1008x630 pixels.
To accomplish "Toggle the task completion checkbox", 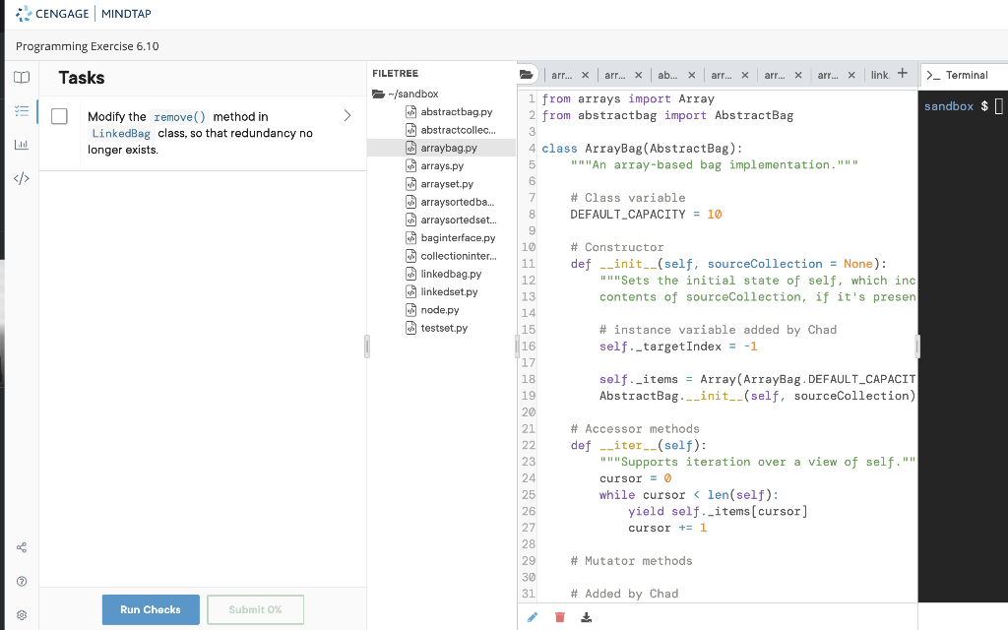I will [x=59, y=116].
